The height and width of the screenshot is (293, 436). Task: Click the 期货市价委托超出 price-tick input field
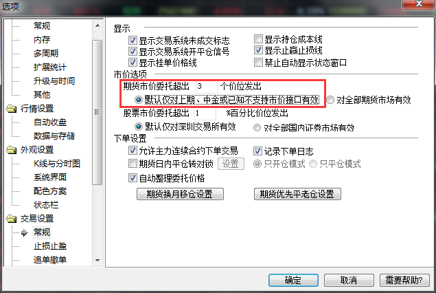(x=207, y=87)
